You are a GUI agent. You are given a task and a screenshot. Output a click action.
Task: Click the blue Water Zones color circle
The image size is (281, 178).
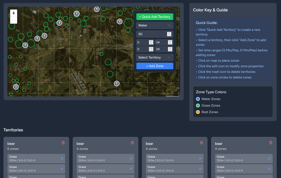[x=198, y=99]
